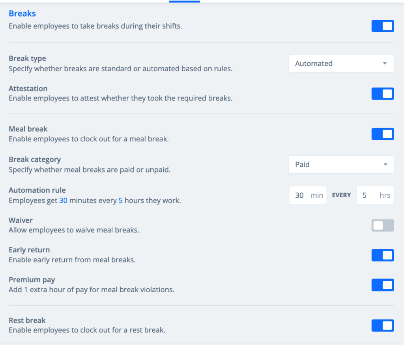Toggle the Rest break switch

click(383, 326)
